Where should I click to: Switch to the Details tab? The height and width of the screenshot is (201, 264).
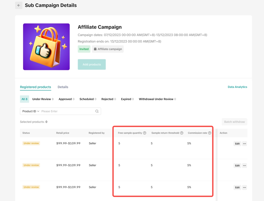[x=63, y=87]
